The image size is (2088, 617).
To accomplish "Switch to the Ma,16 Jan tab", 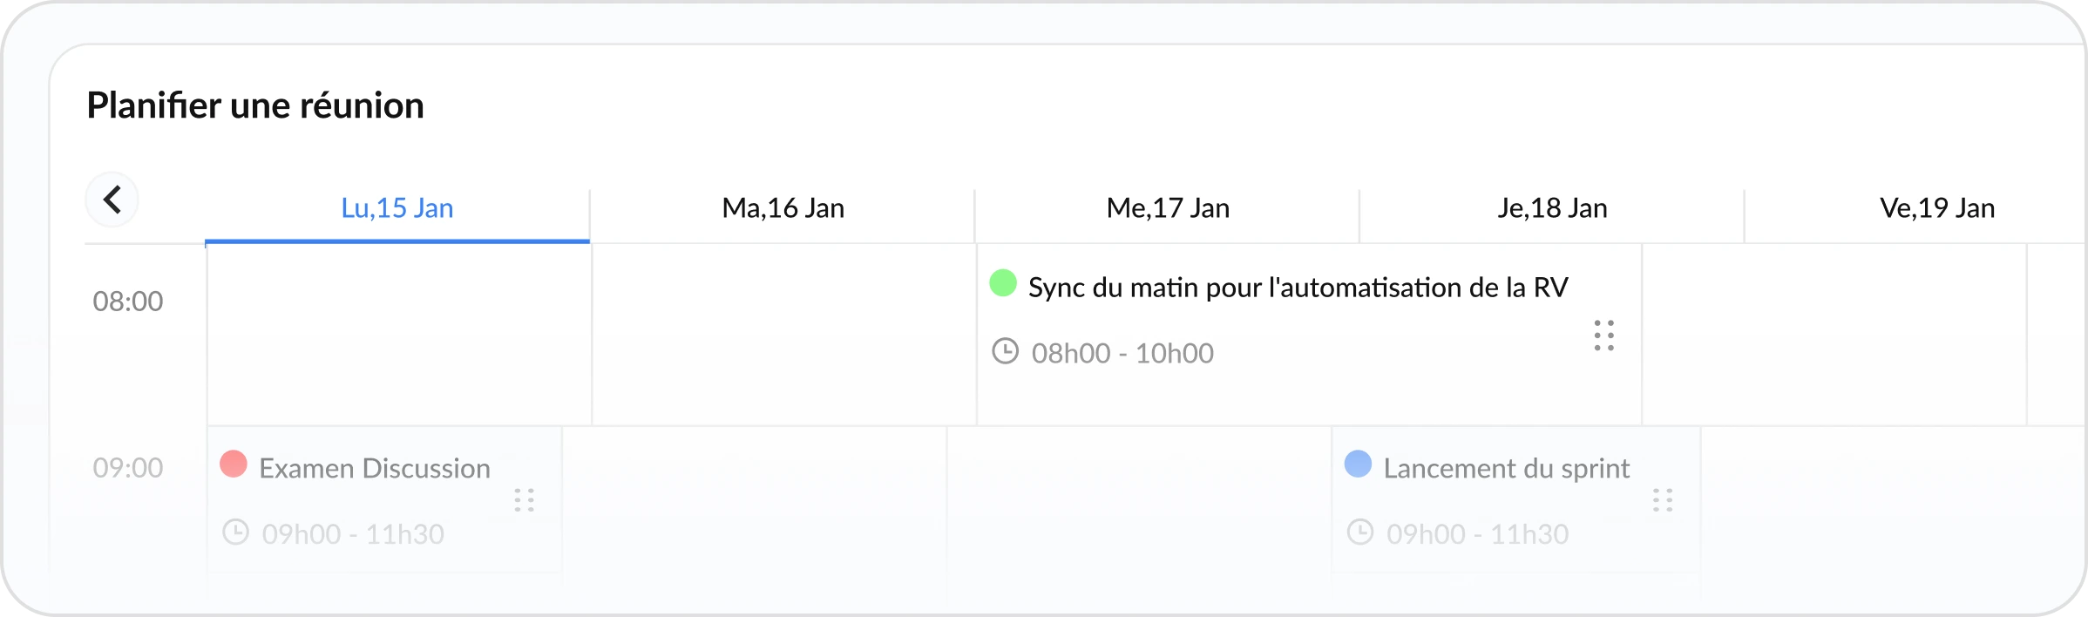I will (783, 208).
